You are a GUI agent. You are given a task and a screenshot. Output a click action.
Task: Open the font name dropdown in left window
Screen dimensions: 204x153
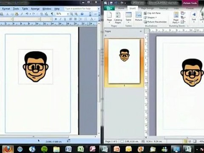(39, 19)
